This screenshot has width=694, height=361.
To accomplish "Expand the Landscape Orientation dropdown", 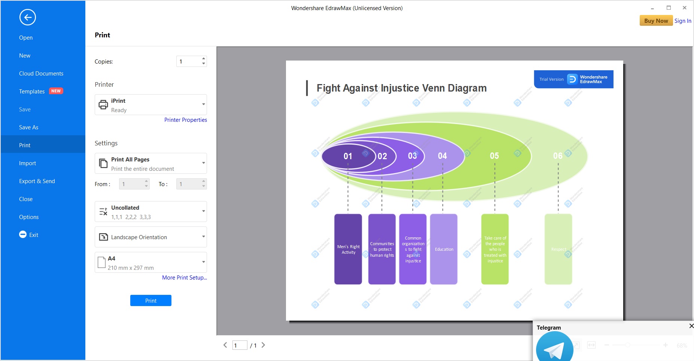I will pyautogui.click(x=203, y=237).
